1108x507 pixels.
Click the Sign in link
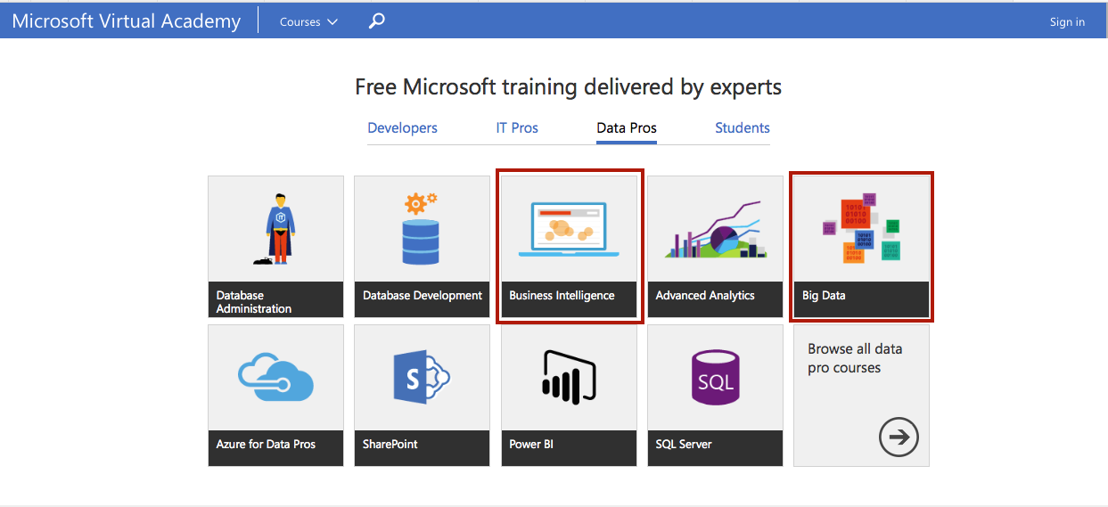(1067, 21)
